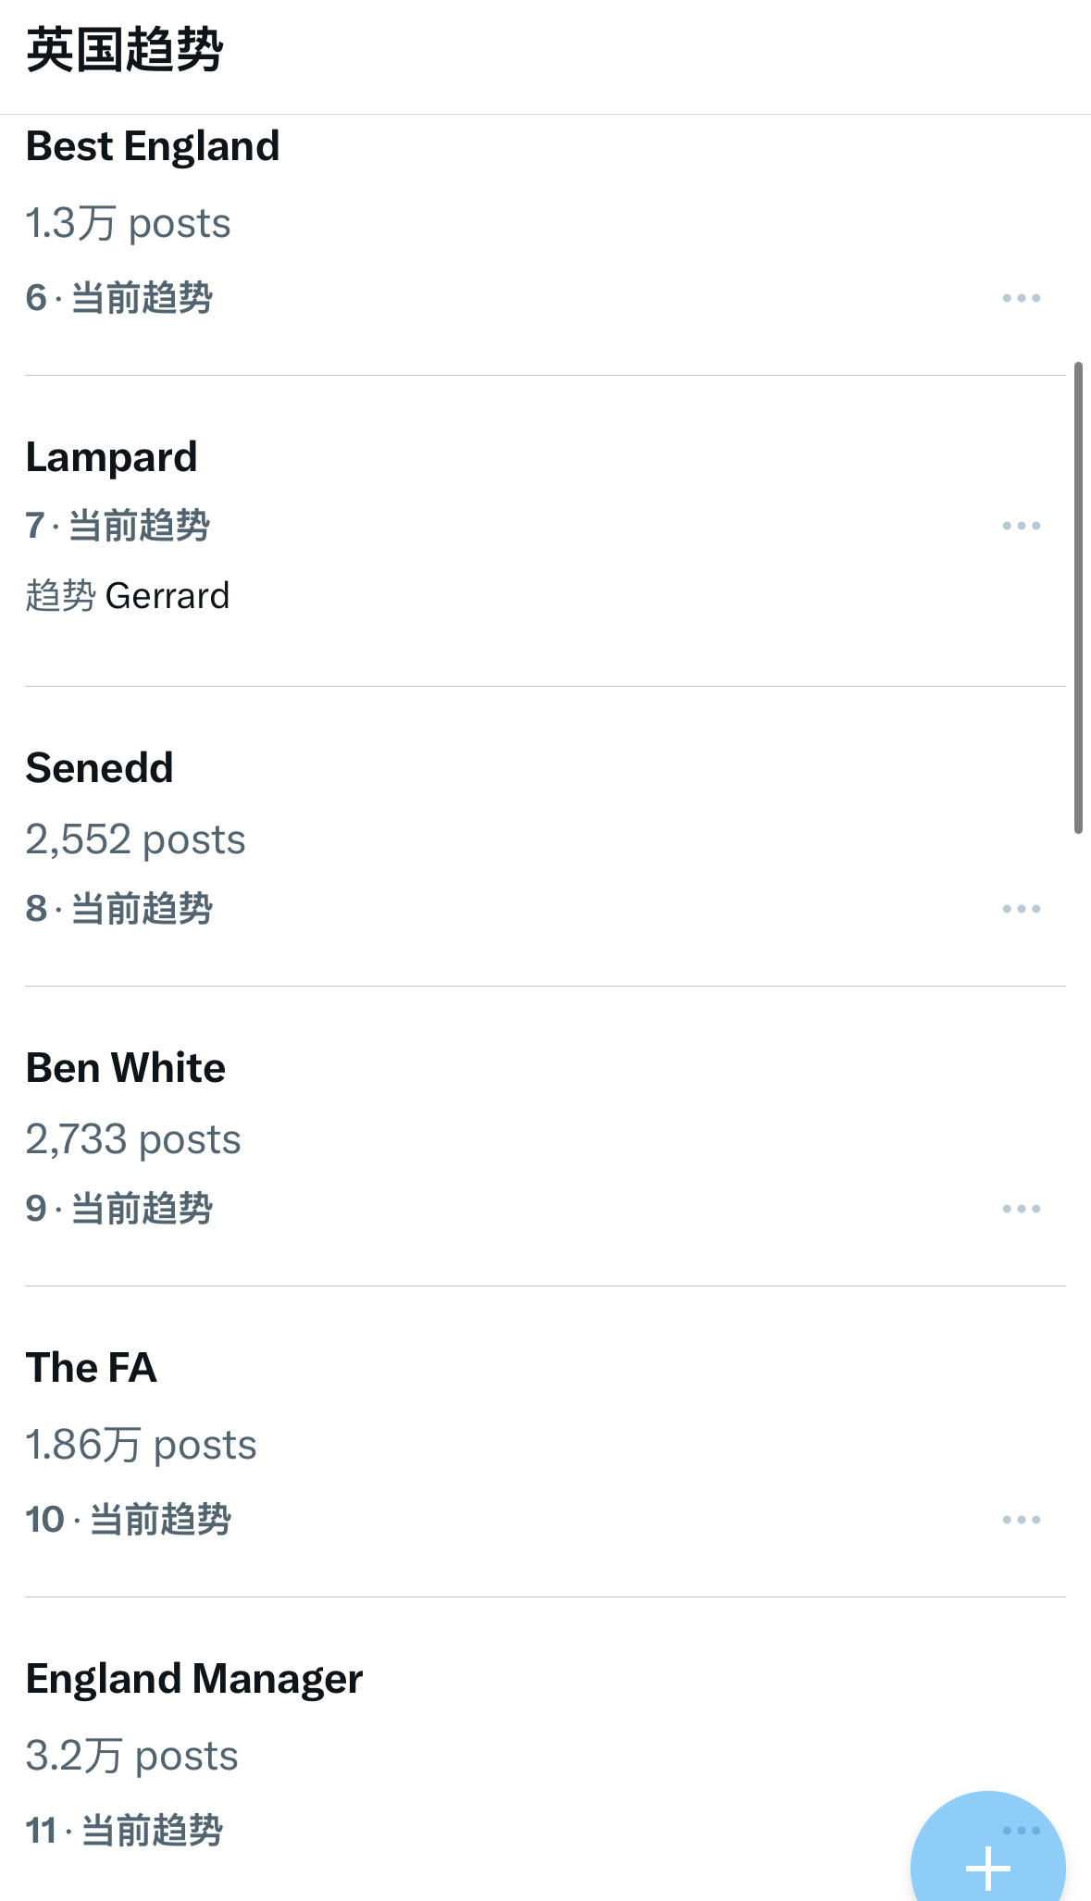Select the 1.86万 posts count for The FA
The image size is (1091, 1901).
(x=141, y=1445)
